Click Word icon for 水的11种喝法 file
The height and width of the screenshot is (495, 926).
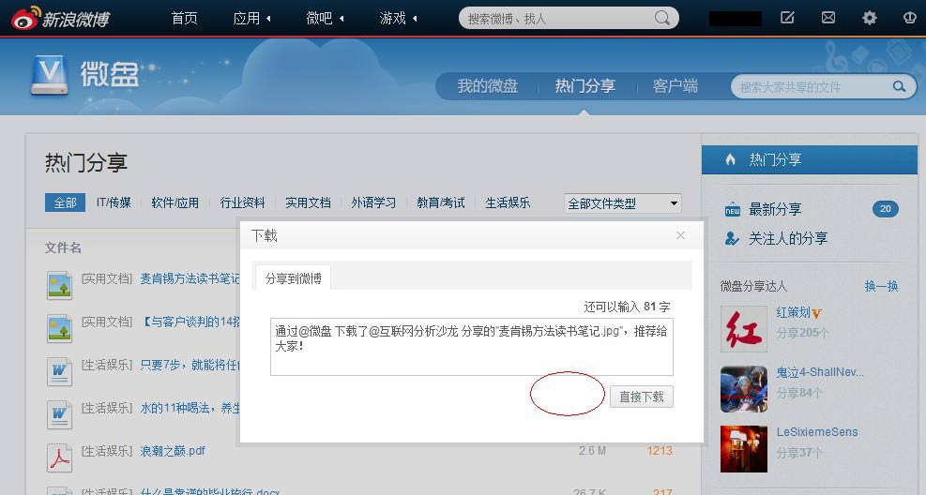pos(60,414)
